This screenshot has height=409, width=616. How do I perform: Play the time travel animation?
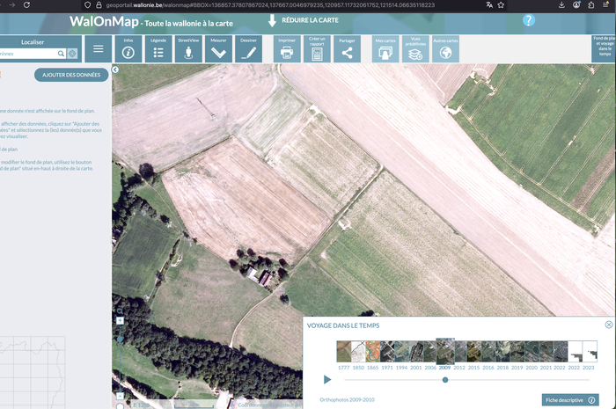(x=327, y=380)
